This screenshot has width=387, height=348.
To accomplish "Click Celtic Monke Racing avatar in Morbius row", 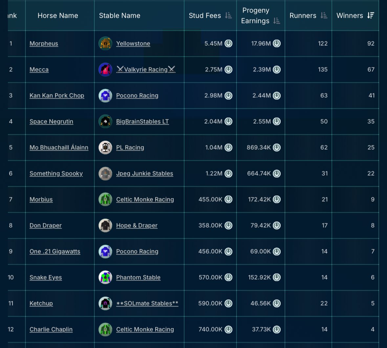I will [x=105, y=199].
